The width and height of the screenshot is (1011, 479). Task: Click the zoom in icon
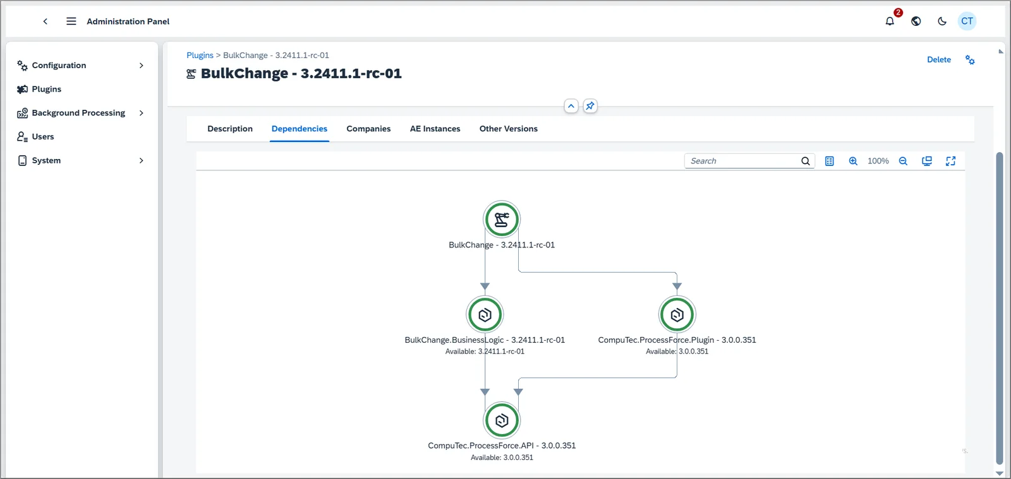coord(853,161)
